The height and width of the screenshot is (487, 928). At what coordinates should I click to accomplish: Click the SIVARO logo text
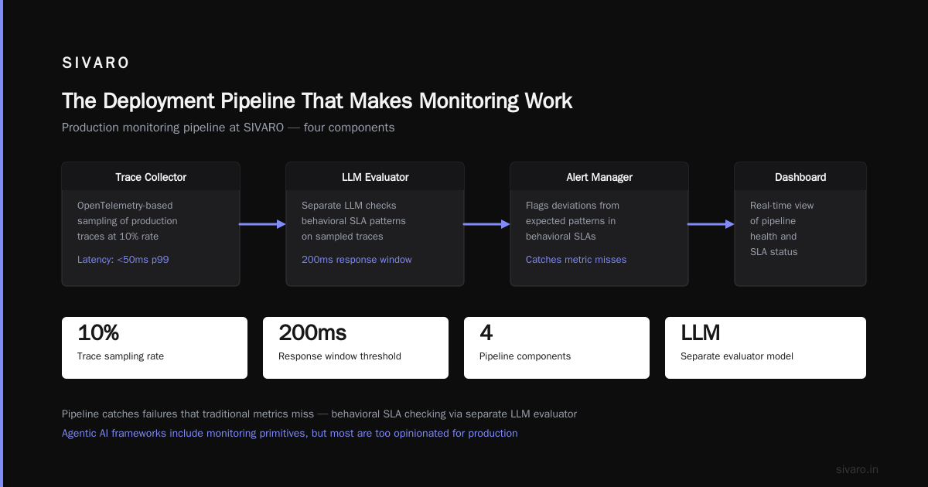pos(96,63)
